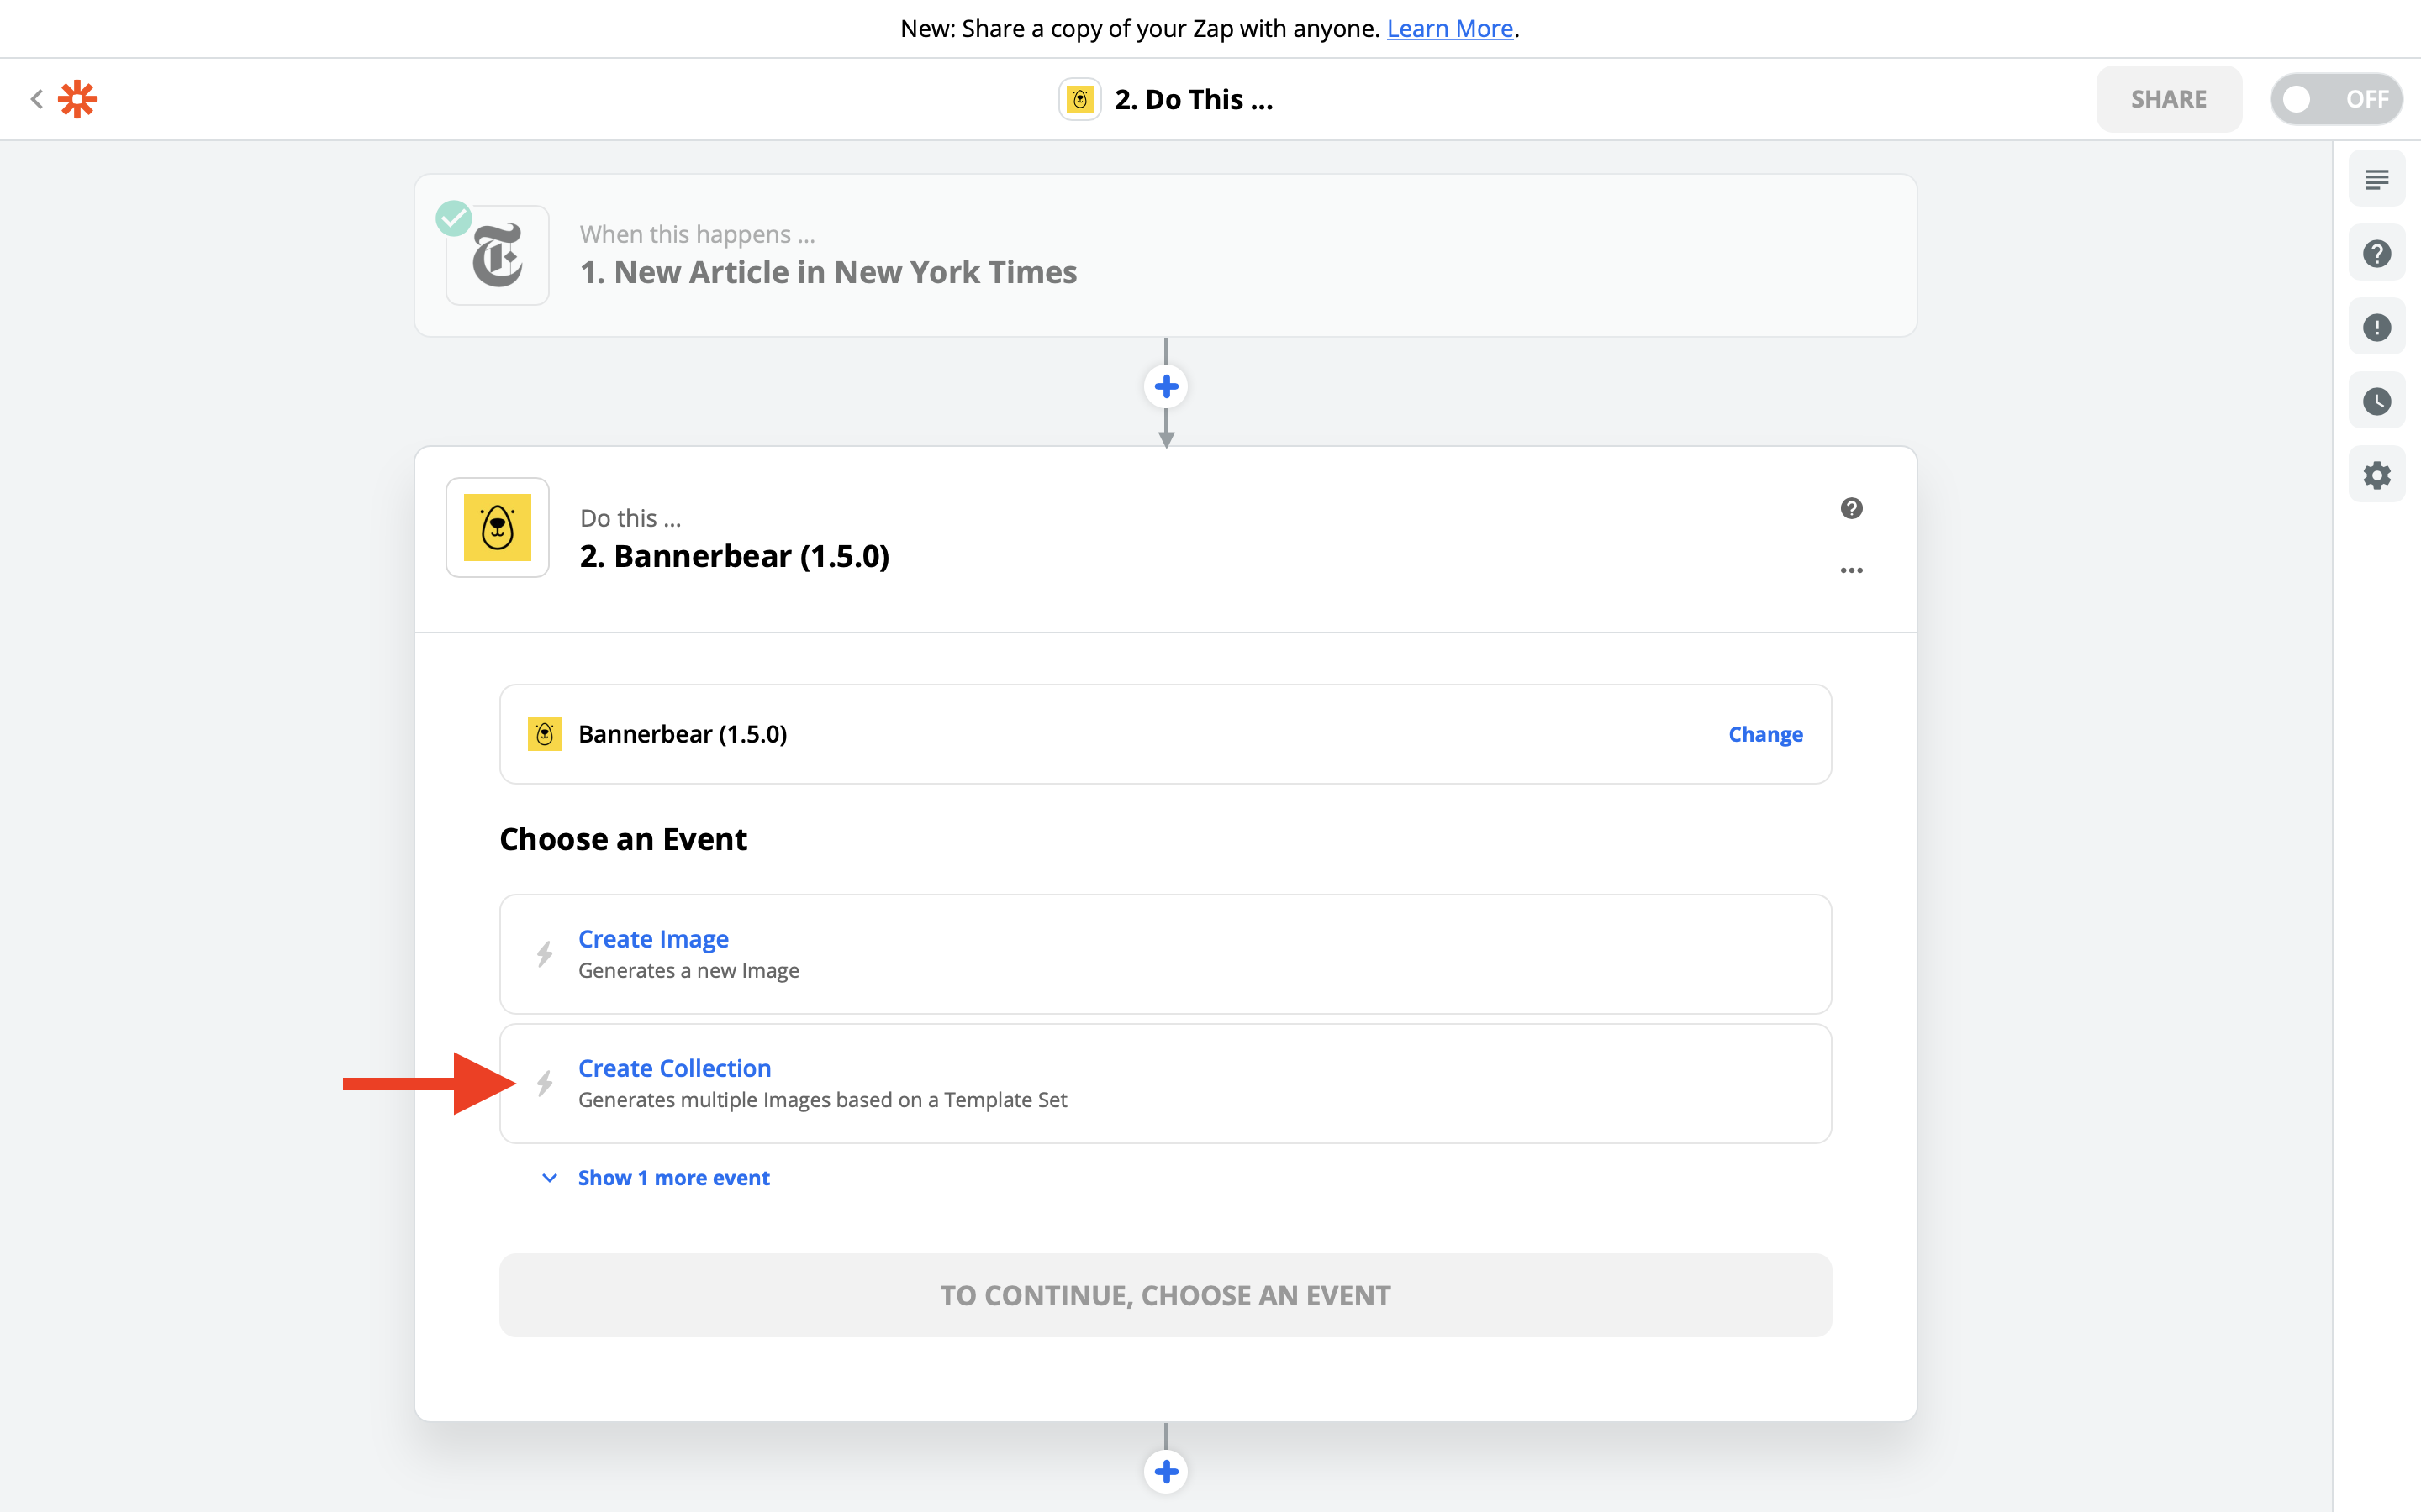
Task: Click the Zapier logo icon
Action: [77, 99]
